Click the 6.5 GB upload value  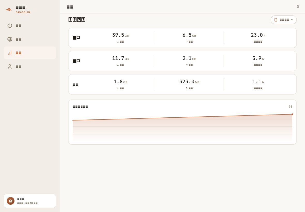pos(189,35)
